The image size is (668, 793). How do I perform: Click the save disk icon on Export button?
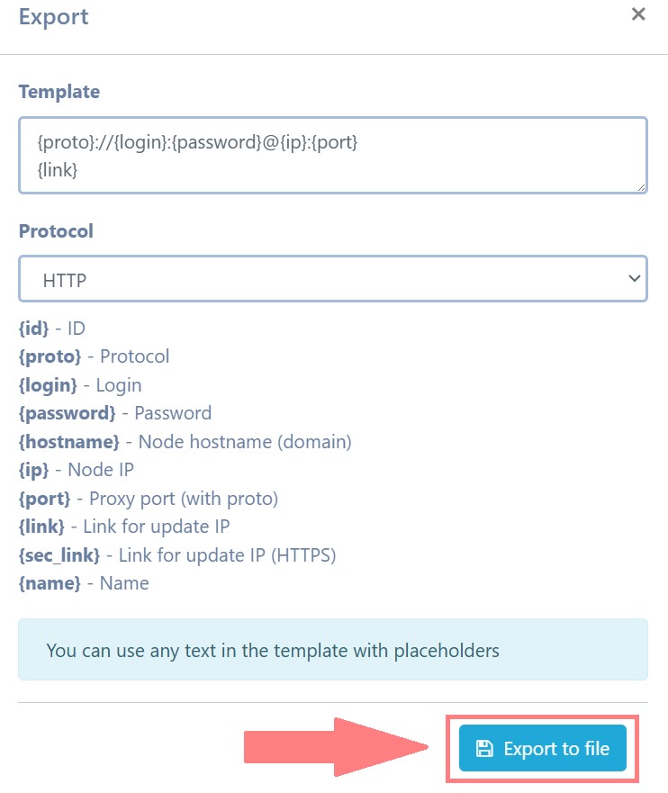point(486,747)
